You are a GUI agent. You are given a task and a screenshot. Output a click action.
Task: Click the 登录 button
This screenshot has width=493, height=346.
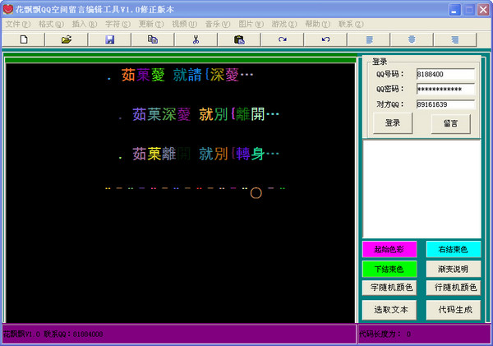tap(393, 123)
